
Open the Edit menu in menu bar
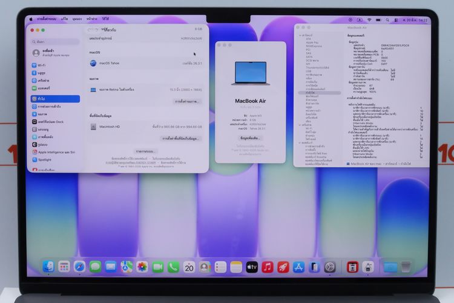pos(64,19)
